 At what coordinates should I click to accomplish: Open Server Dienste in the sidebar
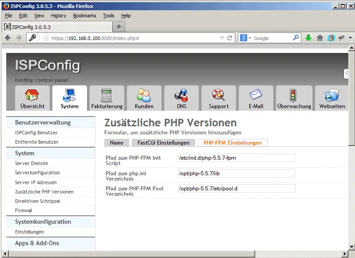pyautogui.click(x=32, y=163)
